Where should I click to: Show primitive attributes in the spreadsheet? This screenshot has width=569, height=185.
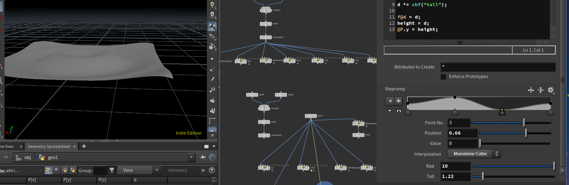(65, 170)
